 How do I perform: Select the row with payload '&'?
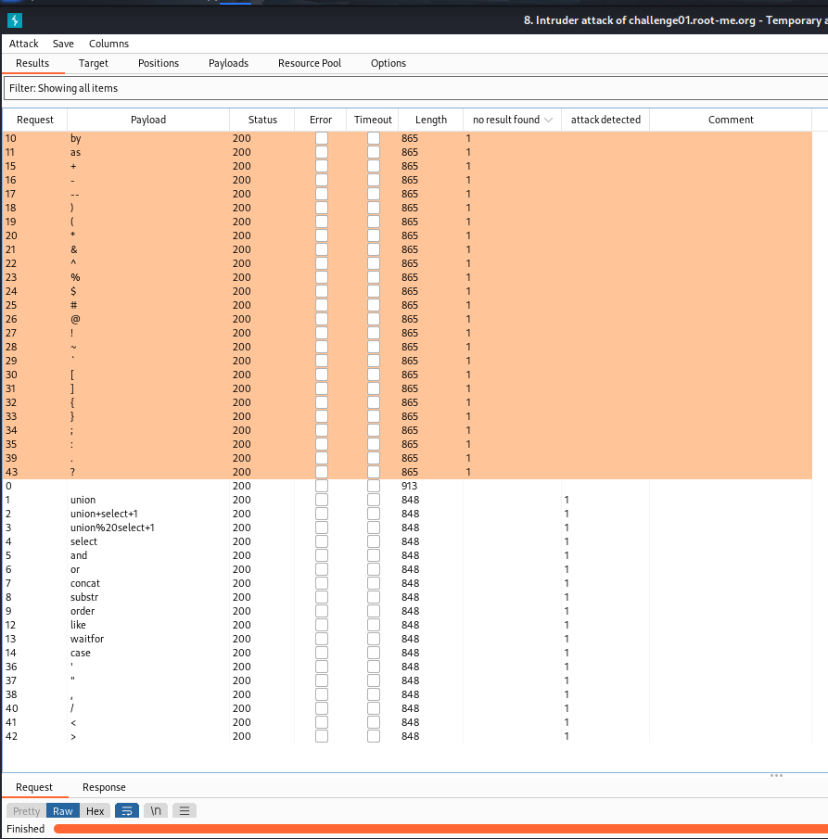407,249
